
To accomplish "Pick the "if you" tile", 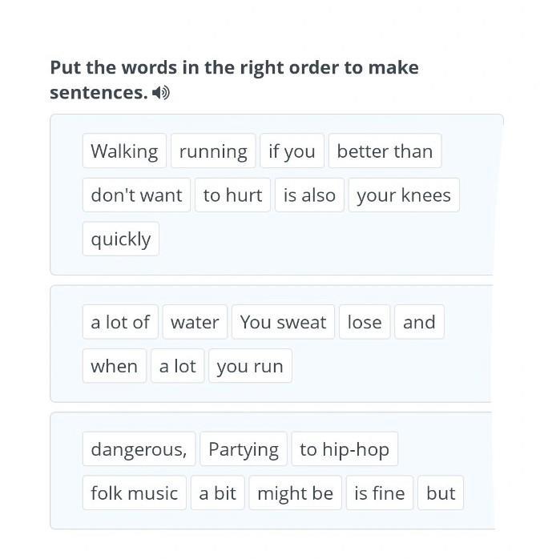I will (x=292, y=151).
